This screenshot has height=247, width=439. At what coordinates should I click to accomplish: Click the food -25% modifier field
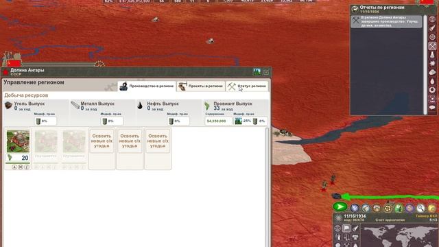(243, 121)
